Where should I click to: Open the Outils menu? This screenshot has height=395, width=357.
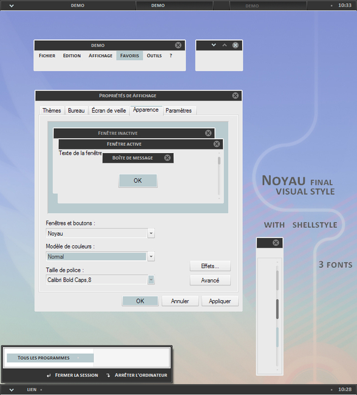coord(154,56)
